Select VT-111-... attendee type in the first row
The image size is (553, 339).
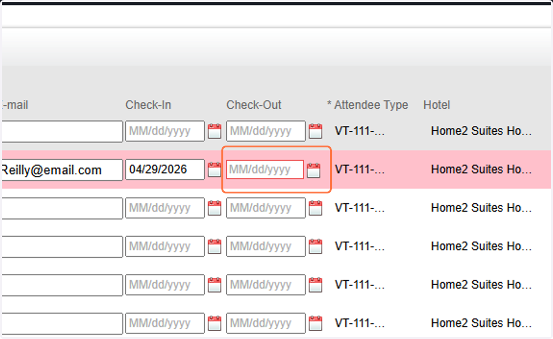[x=360, y=131]
